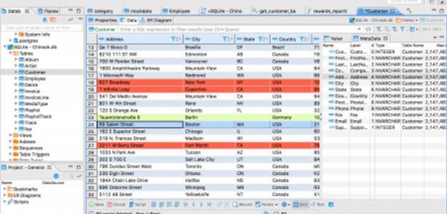Expand the Views folder node
This screenshot has width=447, height=214.
pyautogui.click(x=10, y=135)
